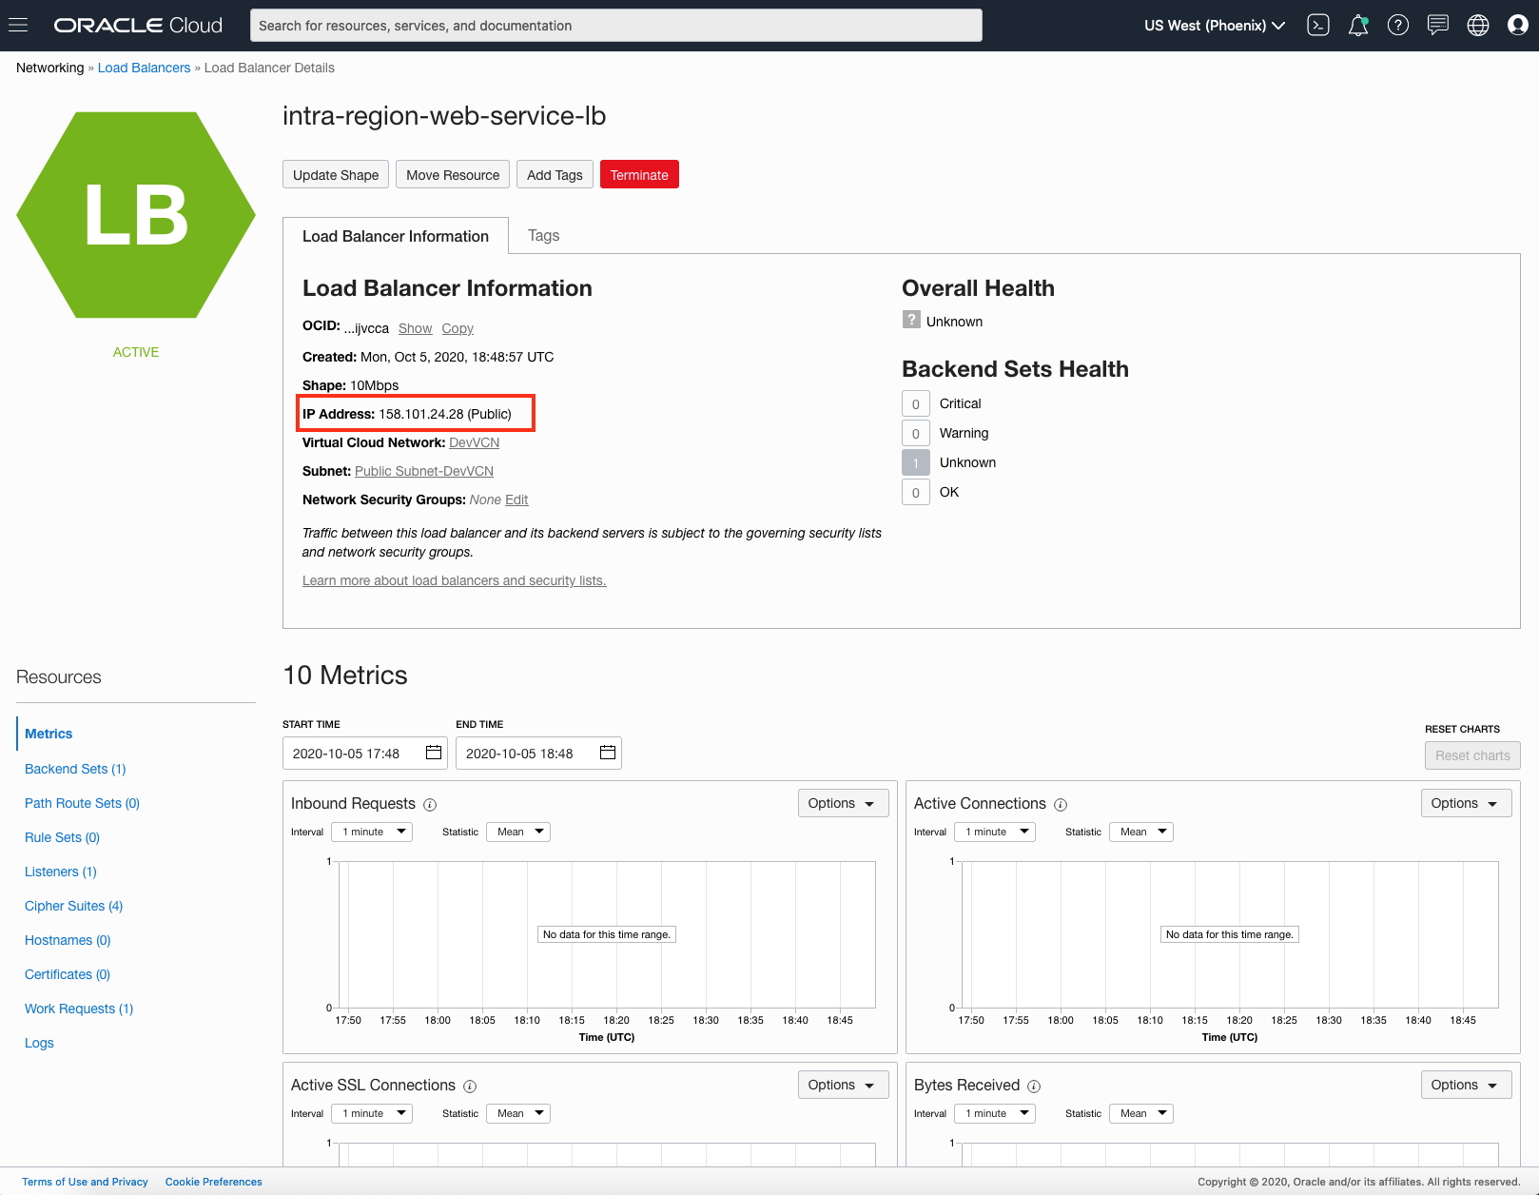Show info for Active Connections chart

[x=1061, y=805]
